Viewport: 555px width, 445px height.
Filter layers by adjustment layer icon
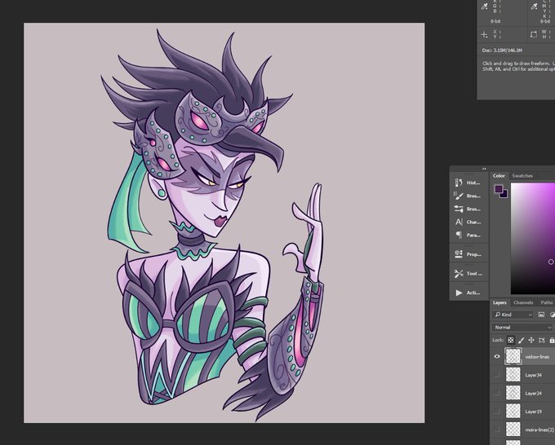(553, 315)
